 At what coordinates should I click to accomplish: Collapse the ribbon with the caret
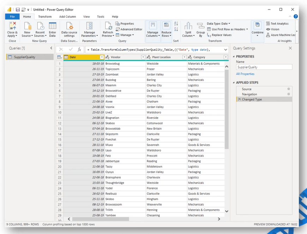click(290, 17)
